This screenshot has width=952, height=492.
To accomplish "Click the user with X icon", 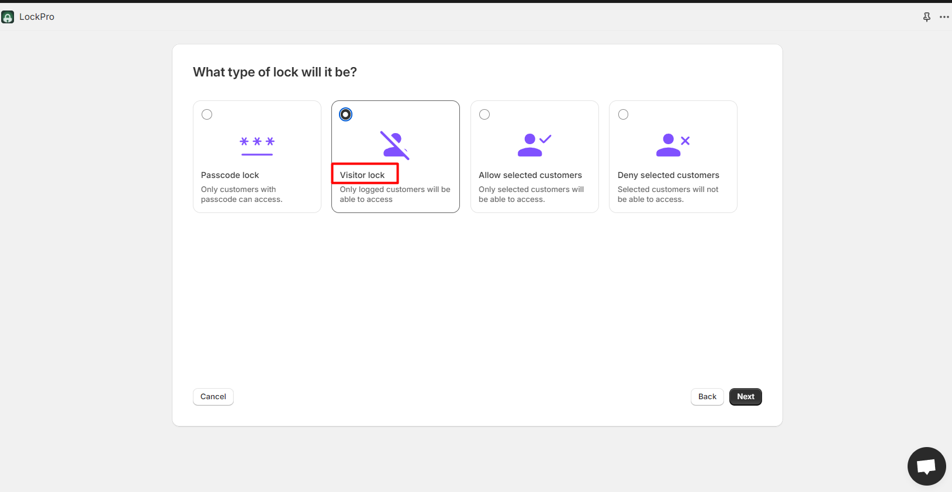I will (x=673, y=145).
